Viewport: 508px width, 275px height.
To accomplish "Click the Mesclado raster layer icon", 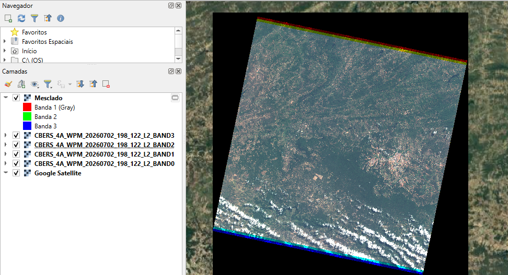I will pos(28,98).
